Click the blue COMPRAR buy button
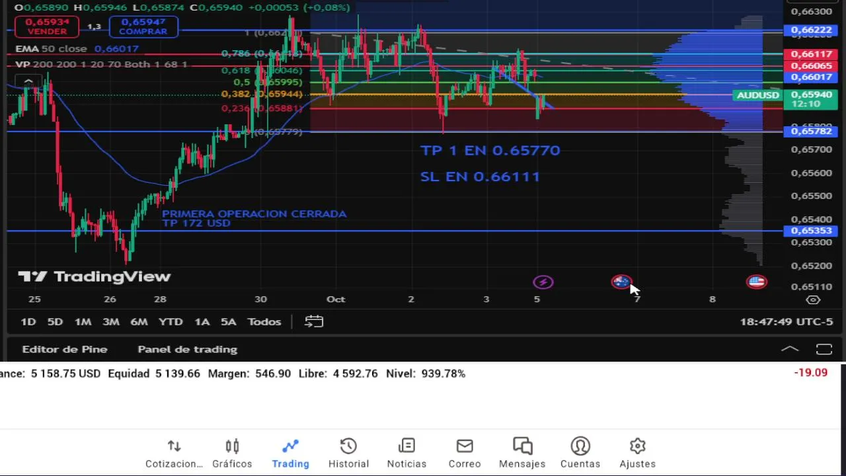Screen dimensions: 846x476 tap(143, 26)
